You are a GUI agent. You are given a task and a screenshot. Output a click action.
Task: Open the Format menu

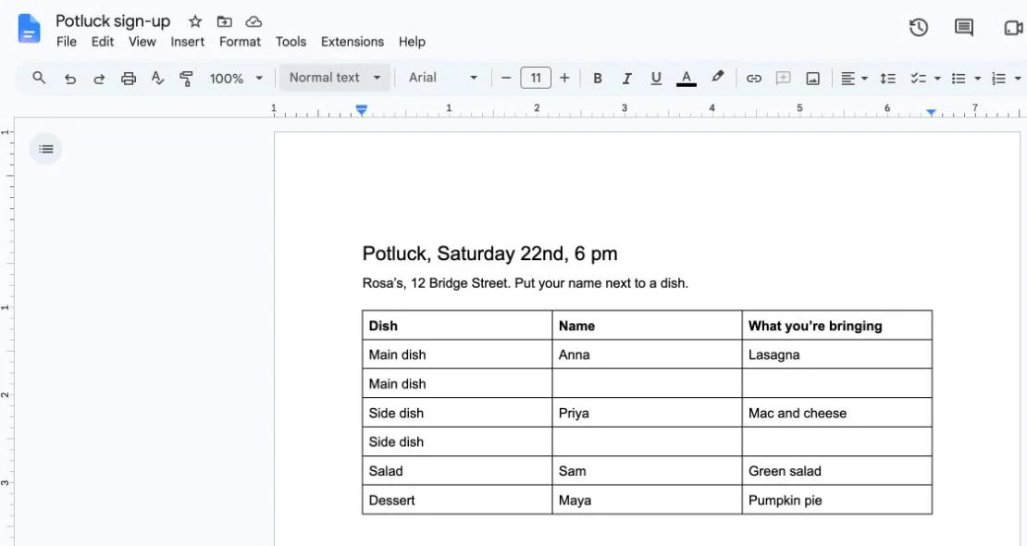240,42
